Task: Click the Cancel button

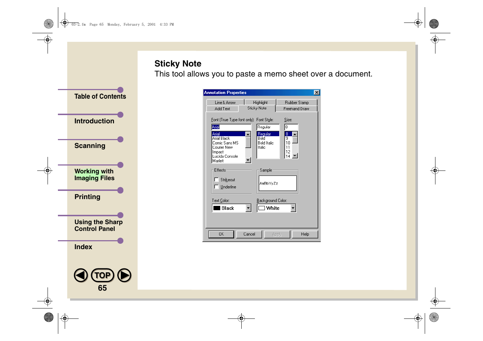Action: pos(249,234)
